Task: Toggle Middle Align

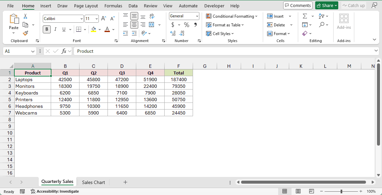Action: pyautogui.click(x=134, y=16)
